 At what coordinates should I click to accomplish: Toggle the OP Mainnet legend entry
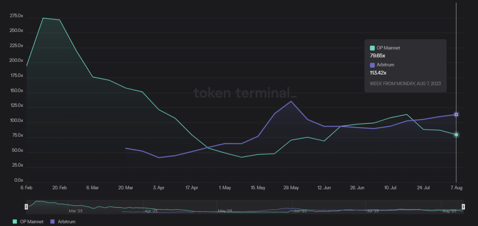tap(28, 222)
